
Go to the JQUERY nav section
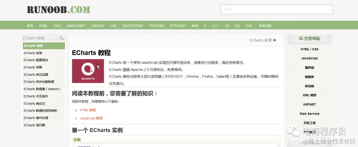(x=98, y=26)
